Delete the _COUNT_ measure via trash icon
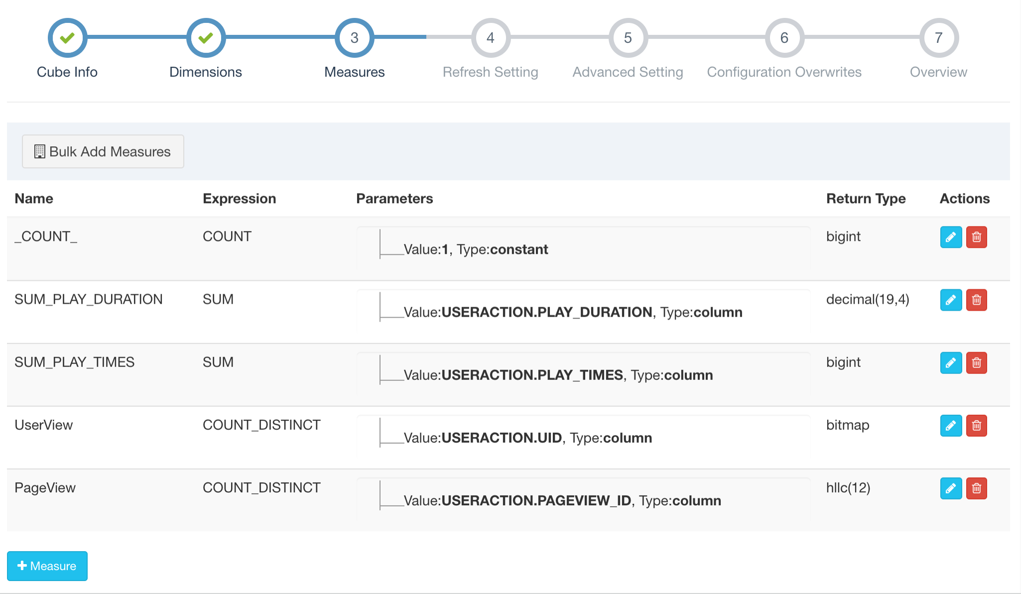The width and height of the screenshot is (1021, 594). pos(976,237)
